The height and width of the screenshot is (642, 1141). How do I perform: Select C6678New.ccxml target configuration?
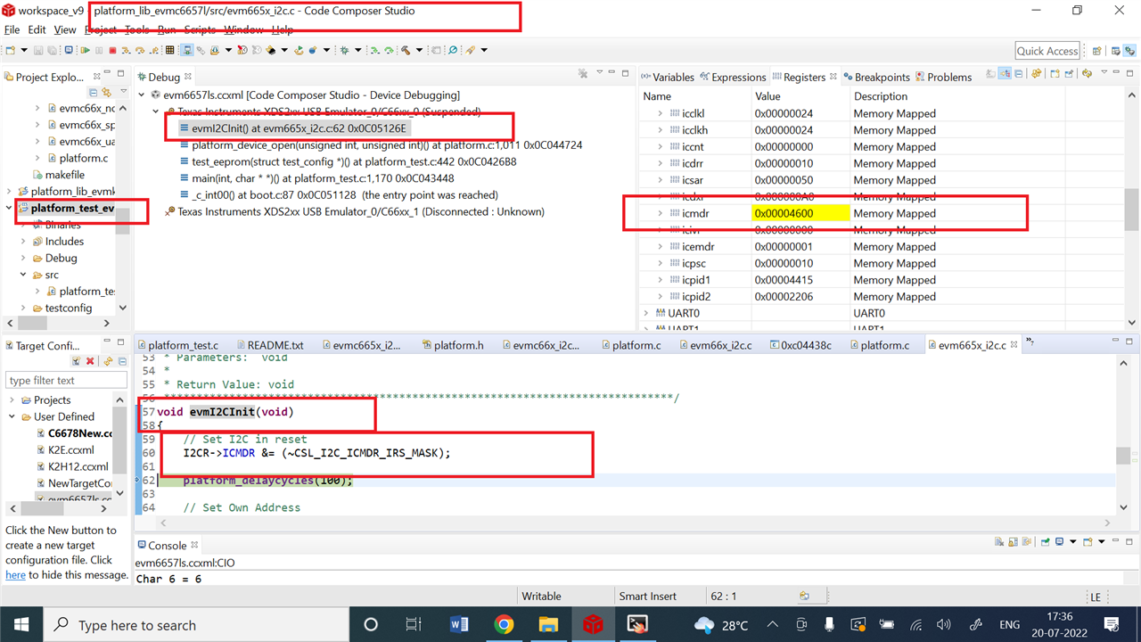[75, 433]
